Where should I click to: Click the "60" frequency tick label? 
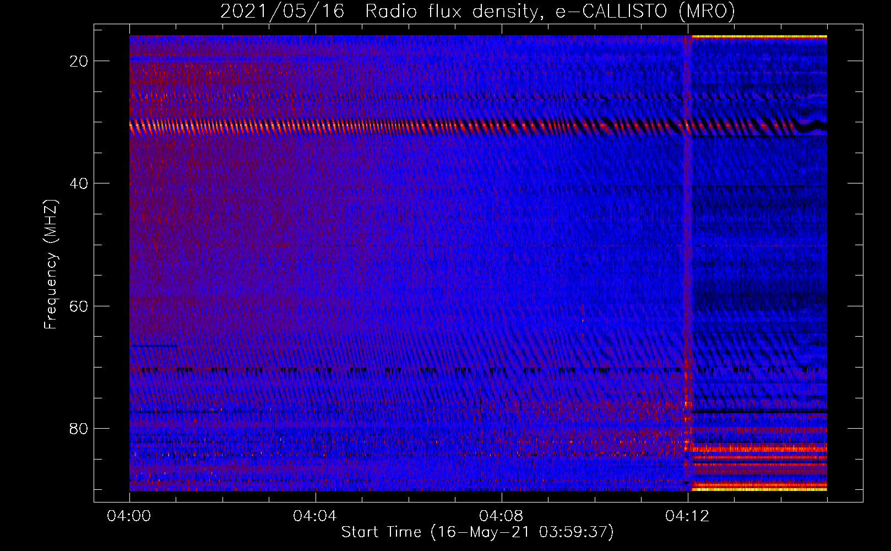coord(79,306)
